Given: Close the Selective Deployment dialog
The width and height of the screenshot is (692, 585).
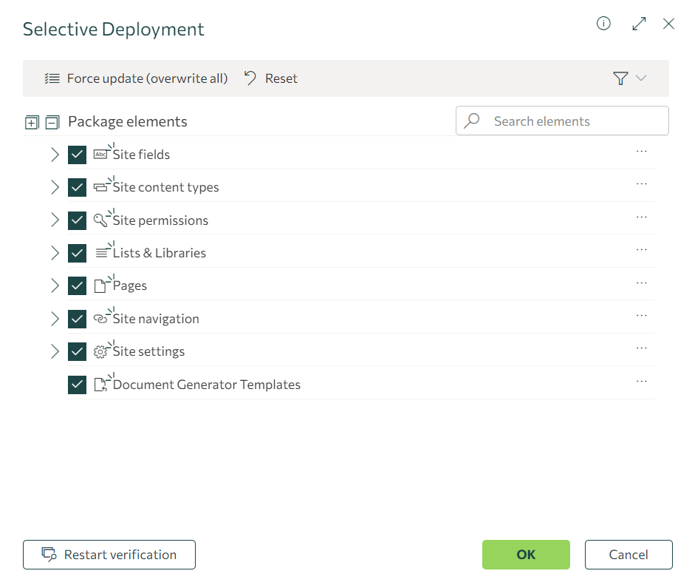Looking at the screenshot, I should pos(668,24).
